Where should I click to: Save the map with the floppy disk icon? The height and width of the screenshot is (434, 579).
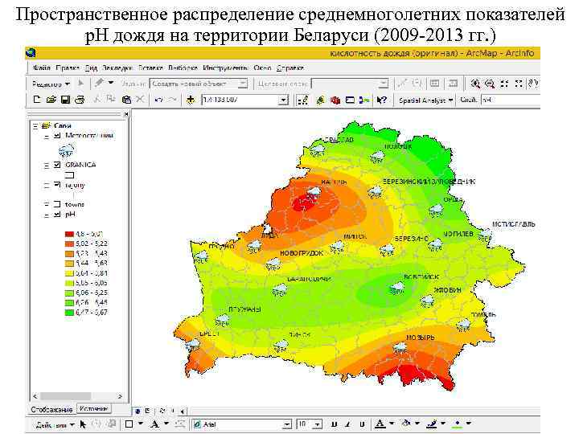click(65, 100)
